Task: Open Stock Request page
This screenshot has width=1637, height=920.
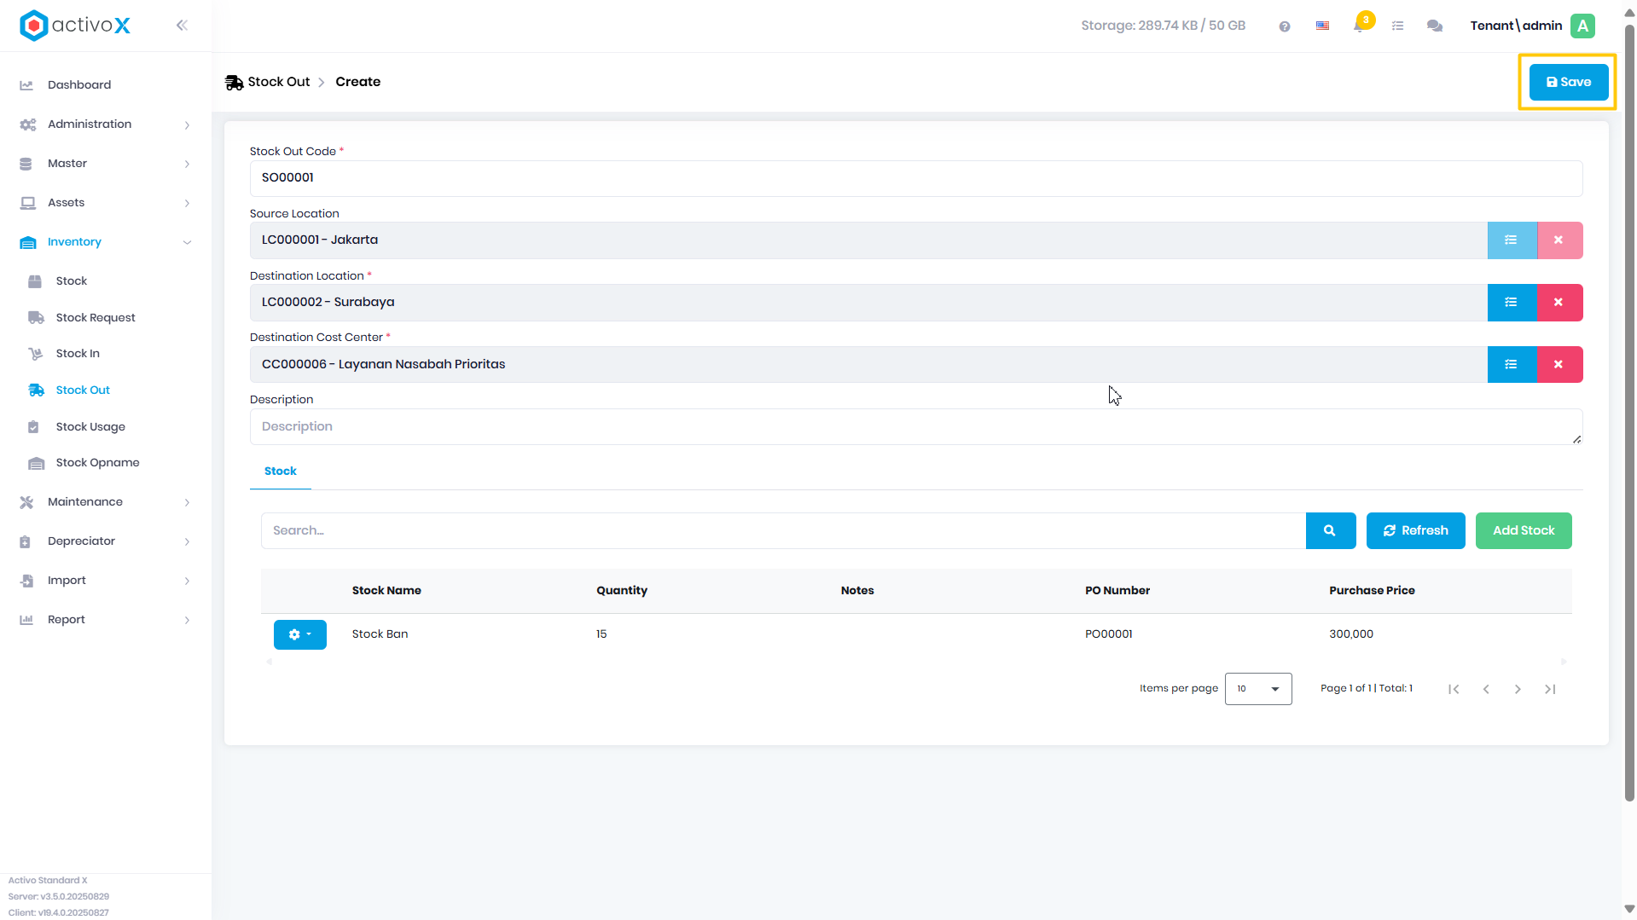Action: pos(96,318)
